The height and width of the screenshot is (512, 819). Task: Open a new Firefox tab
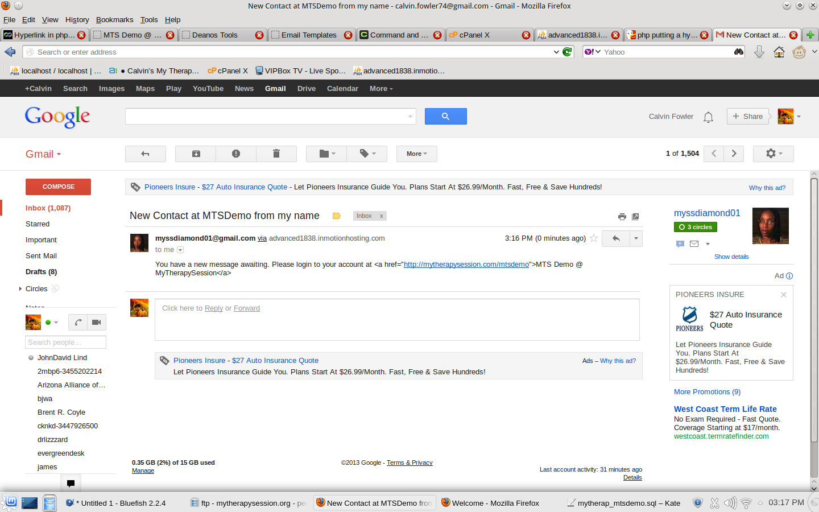[810, 35]
